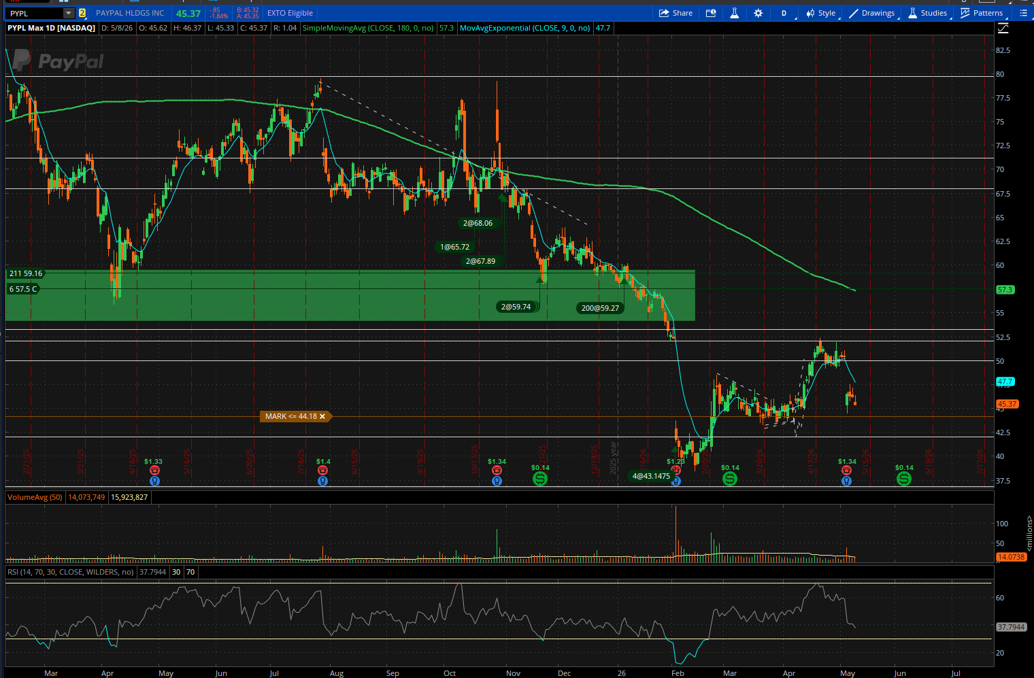Click the 2@68.06 trade bubble
The height and width of the screenshot is (678, 1034).
[x=478, y=223]
